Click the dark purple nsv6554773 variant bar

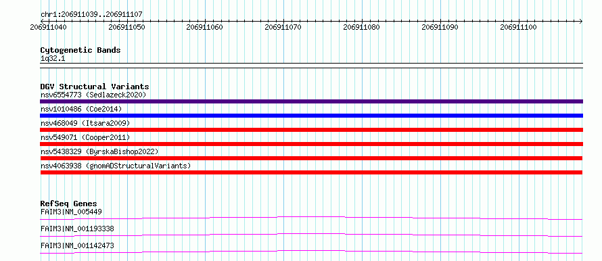tap(311, 101)
